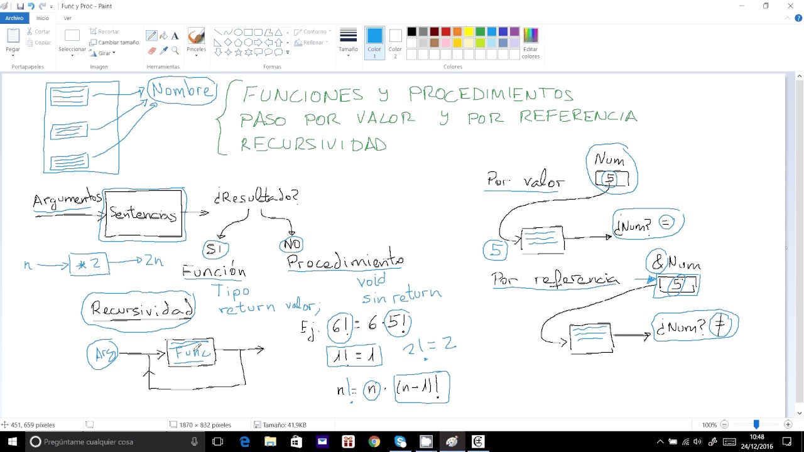Open Task View on the taskbar
804x452 pixels.
(x=218, y=442)
